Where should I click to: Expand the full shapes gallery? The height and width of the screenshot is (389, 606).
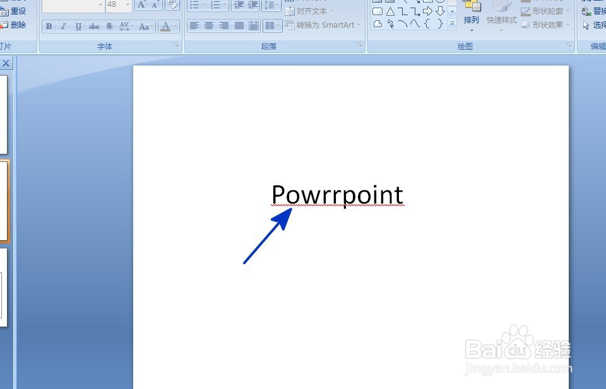tap(452, 25)
